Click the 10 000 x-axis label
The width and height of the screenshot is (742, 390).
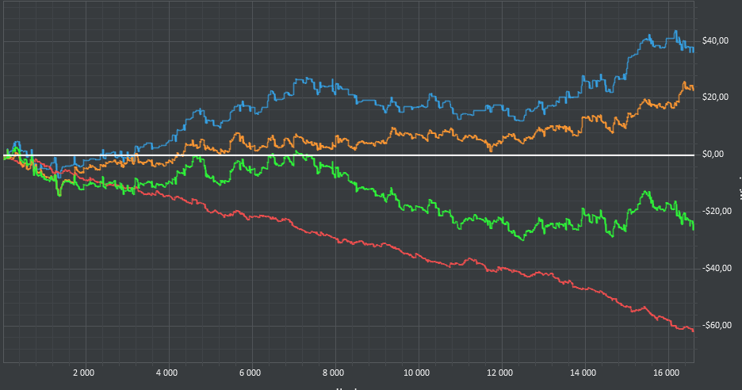click(416, 373)
